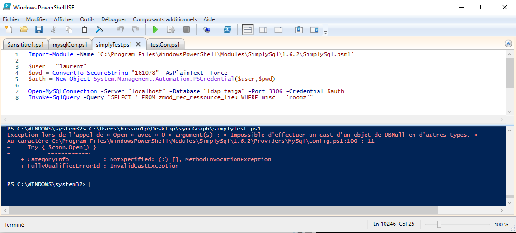Launch PowerShell.exe using the blue console icon
This screenshot has height=233, width=516.
[x=227, y=30]
